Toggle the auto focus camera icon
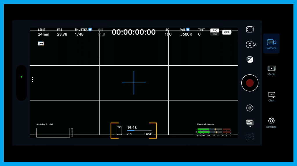The height and width of the screenshot is (166, 297). pyautogui.click(x=251, y=44)
